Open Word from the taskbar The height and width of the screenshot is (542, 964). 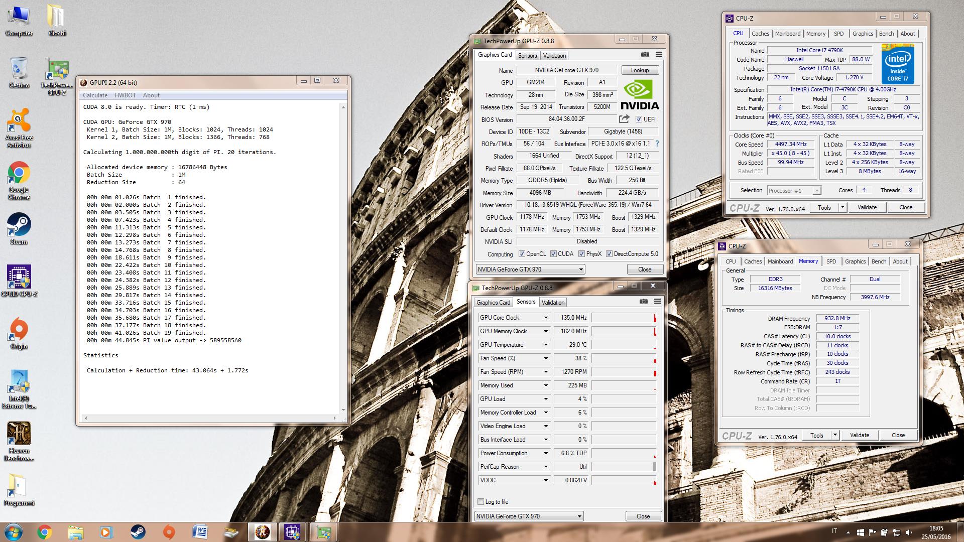pos(200,532)
